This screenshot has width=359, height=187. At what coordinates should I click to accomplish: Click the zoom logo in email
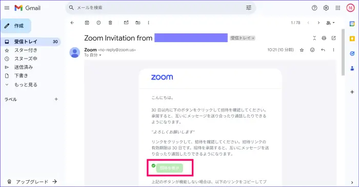[162, 78]
